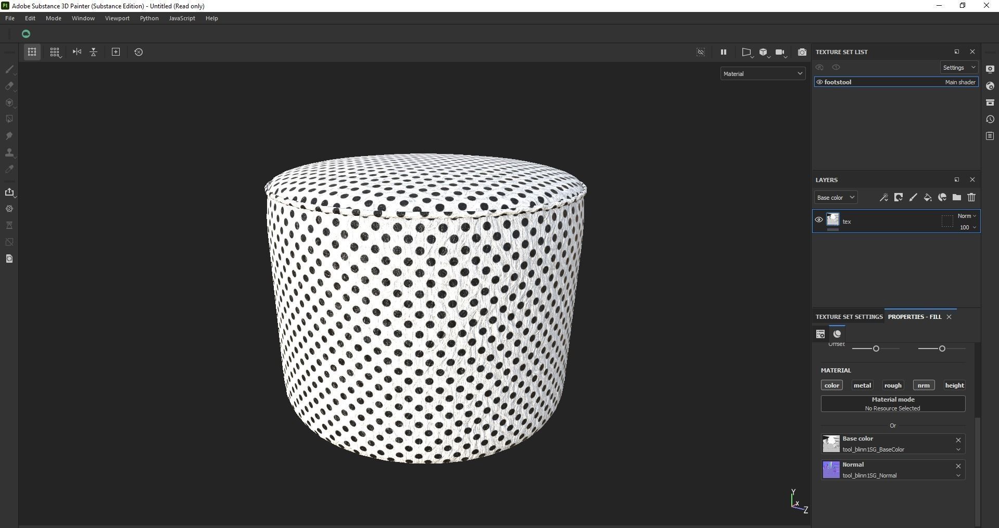Screen dimensions: 999x528
Task: Click the vertical mirror symmetry icon
Action: click(94, 52)
